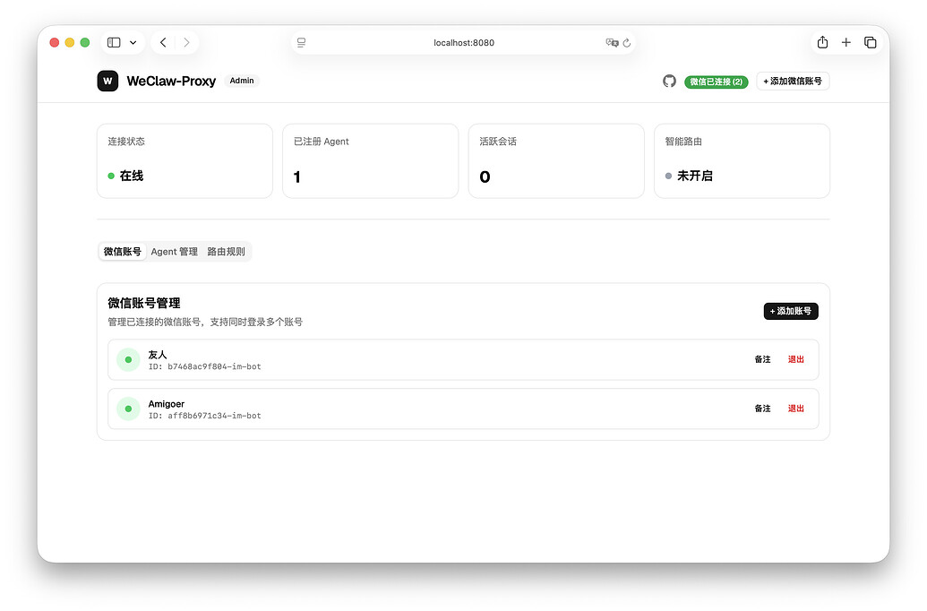This screenshot has height=611, width=927.
Task: Select the Amigoer account name
Action: [x=166, y=404]
